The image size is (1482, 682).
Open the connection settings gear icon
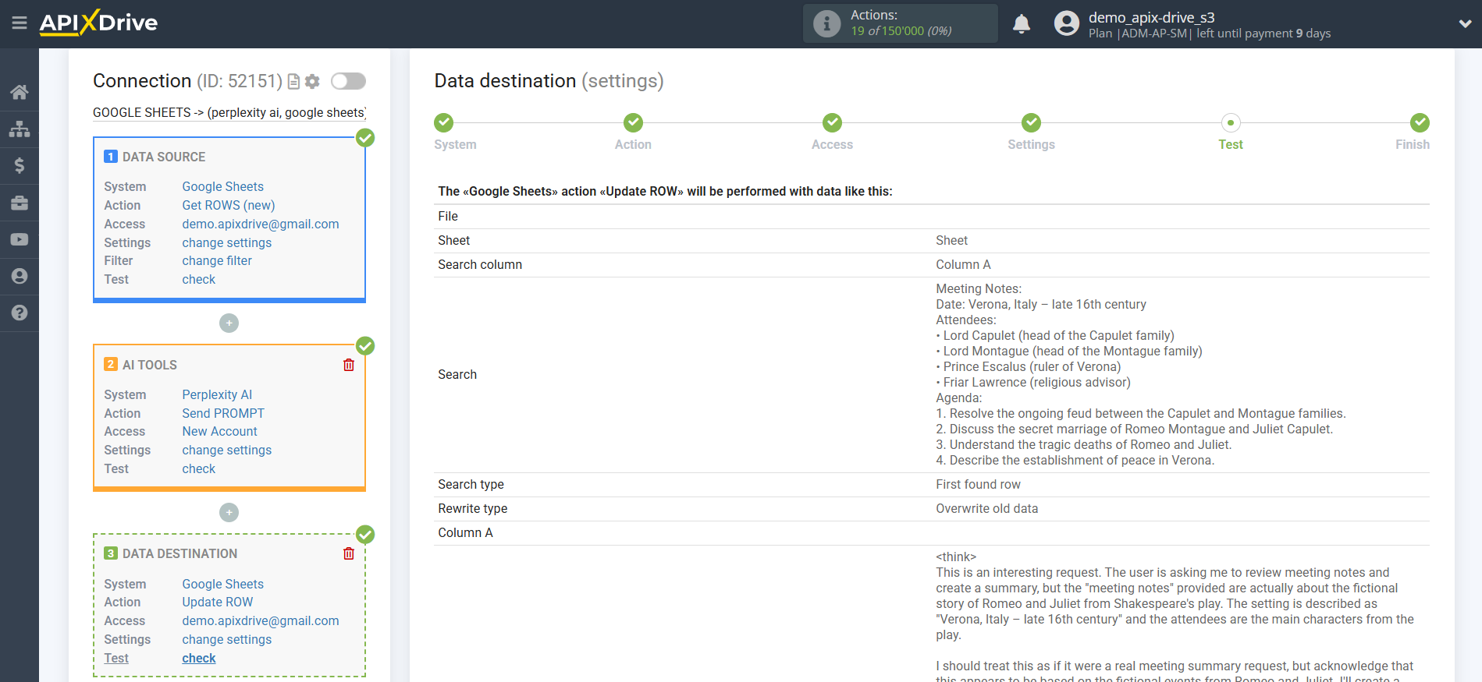(312, 81)
